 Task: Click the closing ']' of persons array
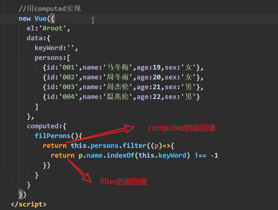coord(37,107)
